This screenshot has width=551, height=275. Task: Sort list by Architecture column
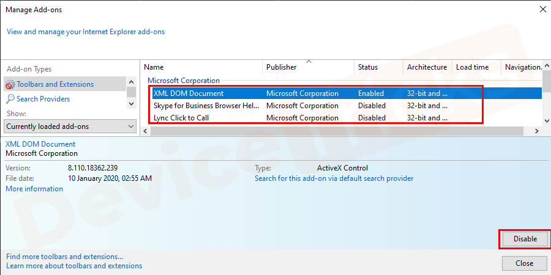(427, 67)
